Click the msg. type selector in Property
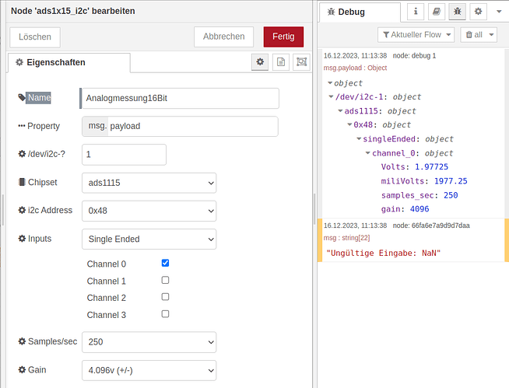The image size is (509, 388). [96, 126]
